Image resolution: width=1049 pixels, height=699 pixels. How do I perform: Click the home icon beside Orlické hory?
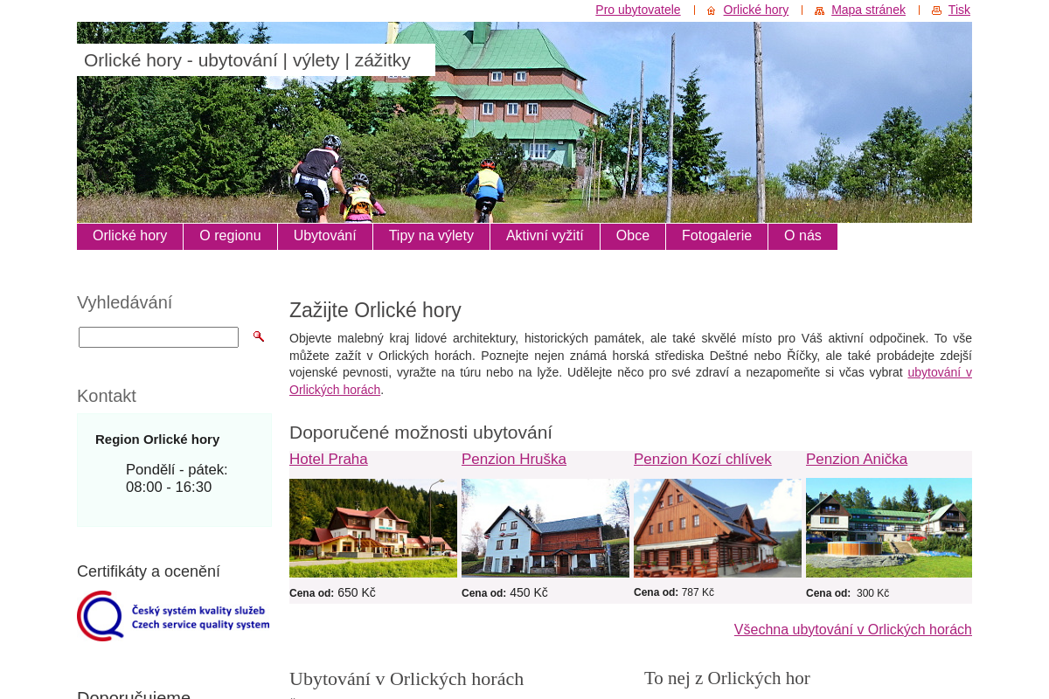tap(710, 10)
